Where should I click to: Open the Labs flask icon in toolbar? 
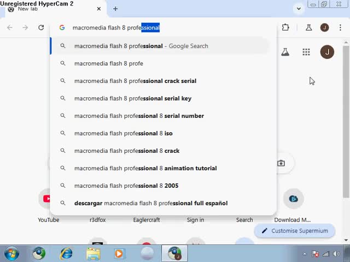(x=309, y=27)
